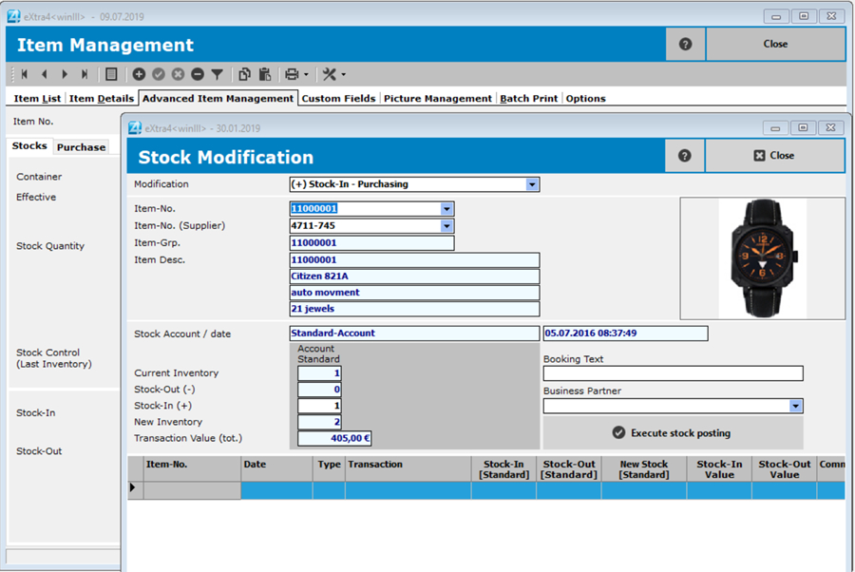Expand the Item-No. (Supplier) dropdown
Image resolution: width=855 pixels, height=572 pixels.
point(447,226)
